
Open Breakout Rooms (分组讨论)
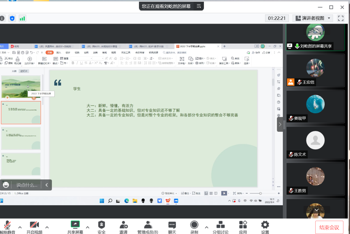(220, 227)
